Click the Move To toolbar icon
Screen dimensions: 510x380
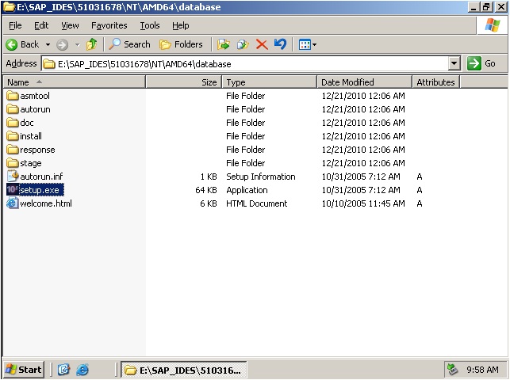(224, 44)
